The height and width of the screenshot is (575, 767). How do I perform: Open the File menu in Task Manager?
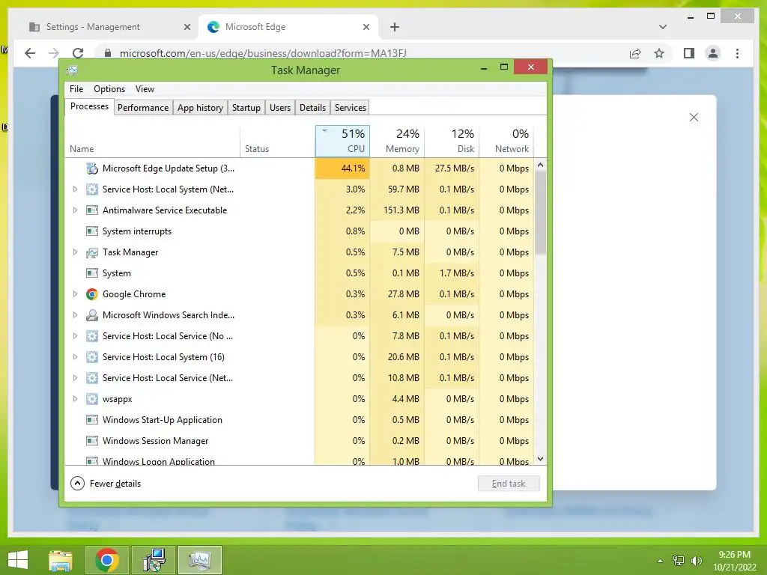tap(76, 89)
